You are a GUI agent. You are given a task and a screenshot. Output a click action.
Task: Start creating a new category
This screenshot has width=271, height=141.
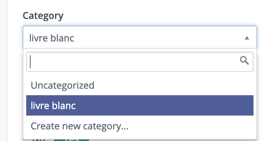point(140,126)
